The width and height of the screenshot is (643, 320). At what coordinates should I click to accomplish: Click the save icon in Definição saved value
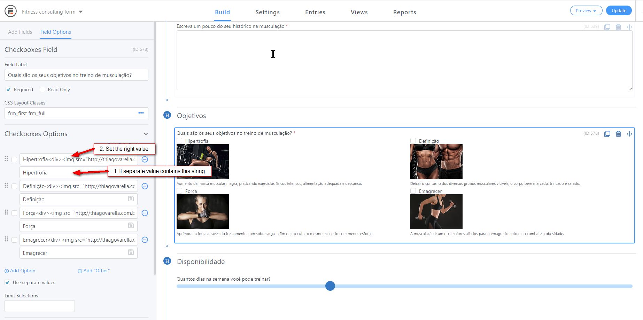click(131, 198)
